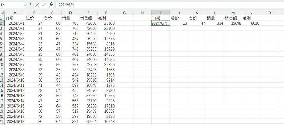Click cell E10 showing 42728
The height and width of the screenshot is (125, 284).
coord(88,64)
